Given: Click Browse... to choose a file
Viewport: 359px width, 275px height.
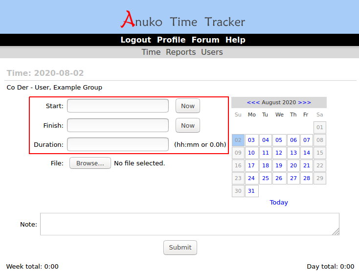Looking at the screenshot, I should pos(90,163).
